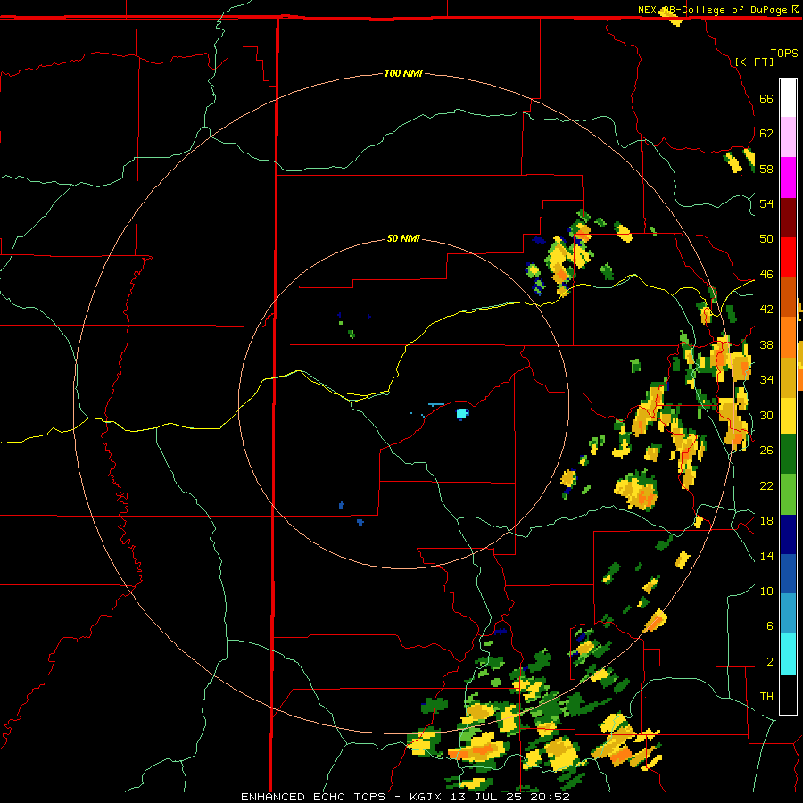The height and width of the screenshot is (803, 803).
Task: Pick the bright red swatch in the color bar
Action: point(788,257)
